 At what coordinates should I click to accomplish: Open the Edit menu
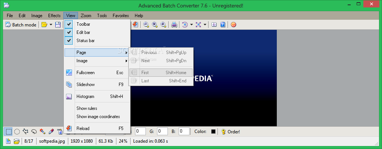click(x=22, y=16)
